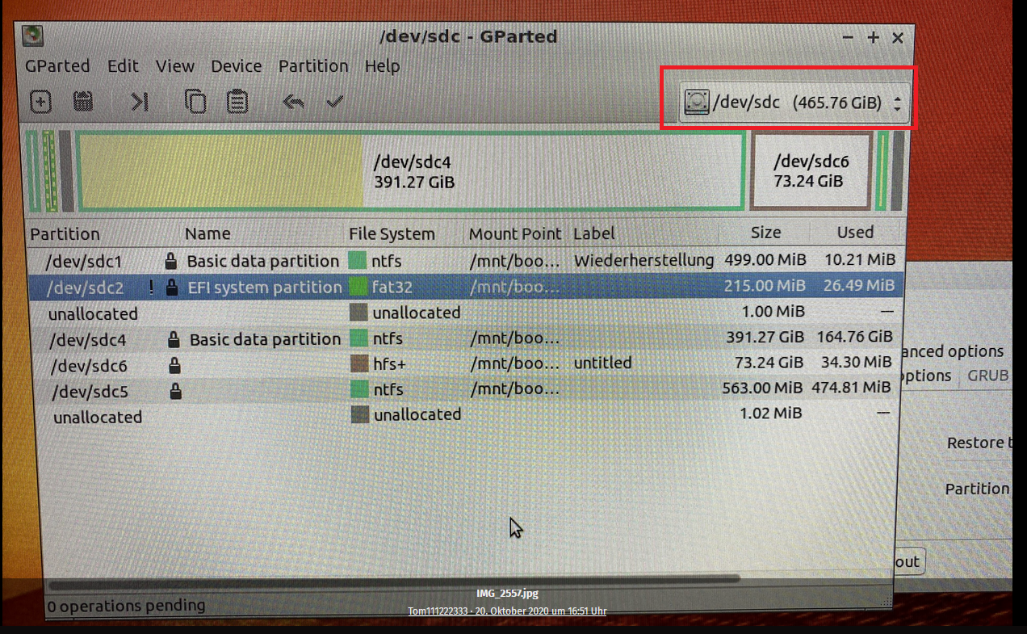Click the Resize/Move toolbar icon
Viewport: 1027px width, 634px height.
(x=140, y=102)
